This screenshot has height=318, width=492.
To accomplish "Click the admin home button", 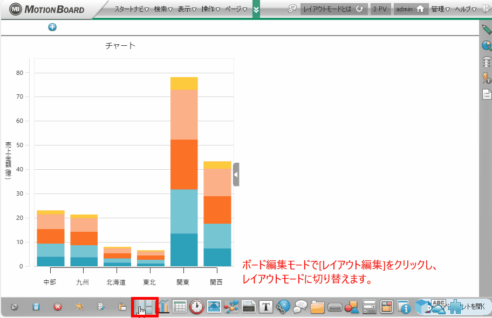I will coord(410,9).
